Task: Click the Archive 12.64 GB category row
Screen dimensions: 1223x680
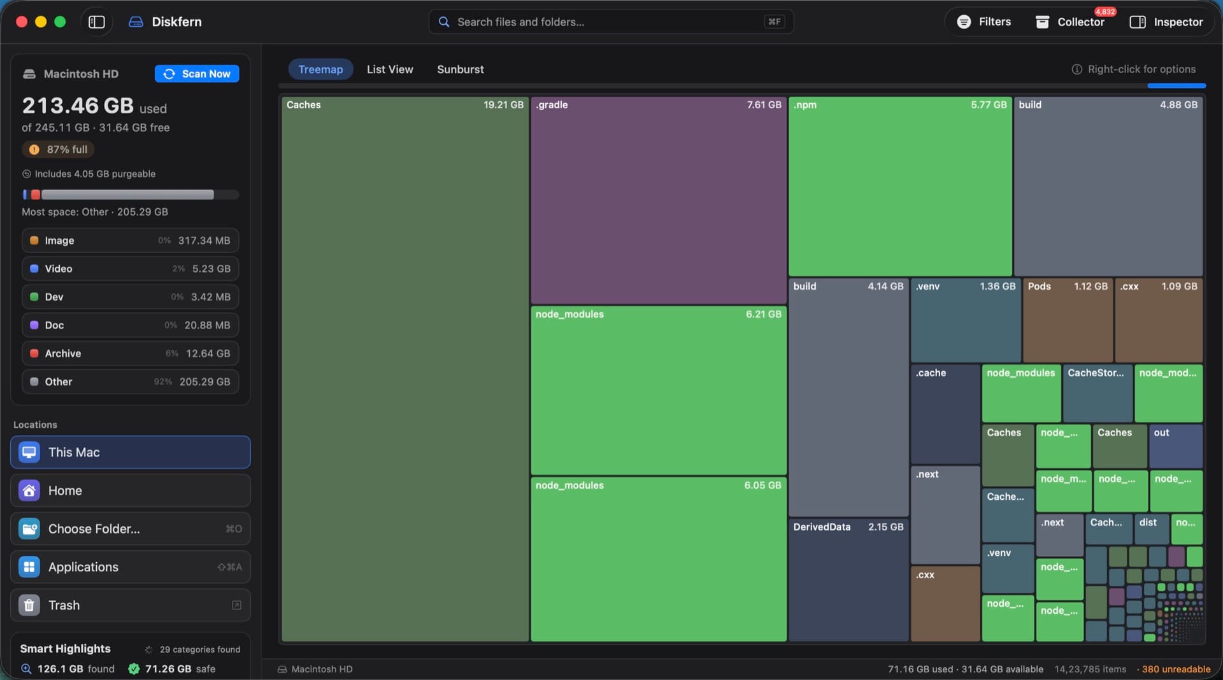Action: pos(131,353)
